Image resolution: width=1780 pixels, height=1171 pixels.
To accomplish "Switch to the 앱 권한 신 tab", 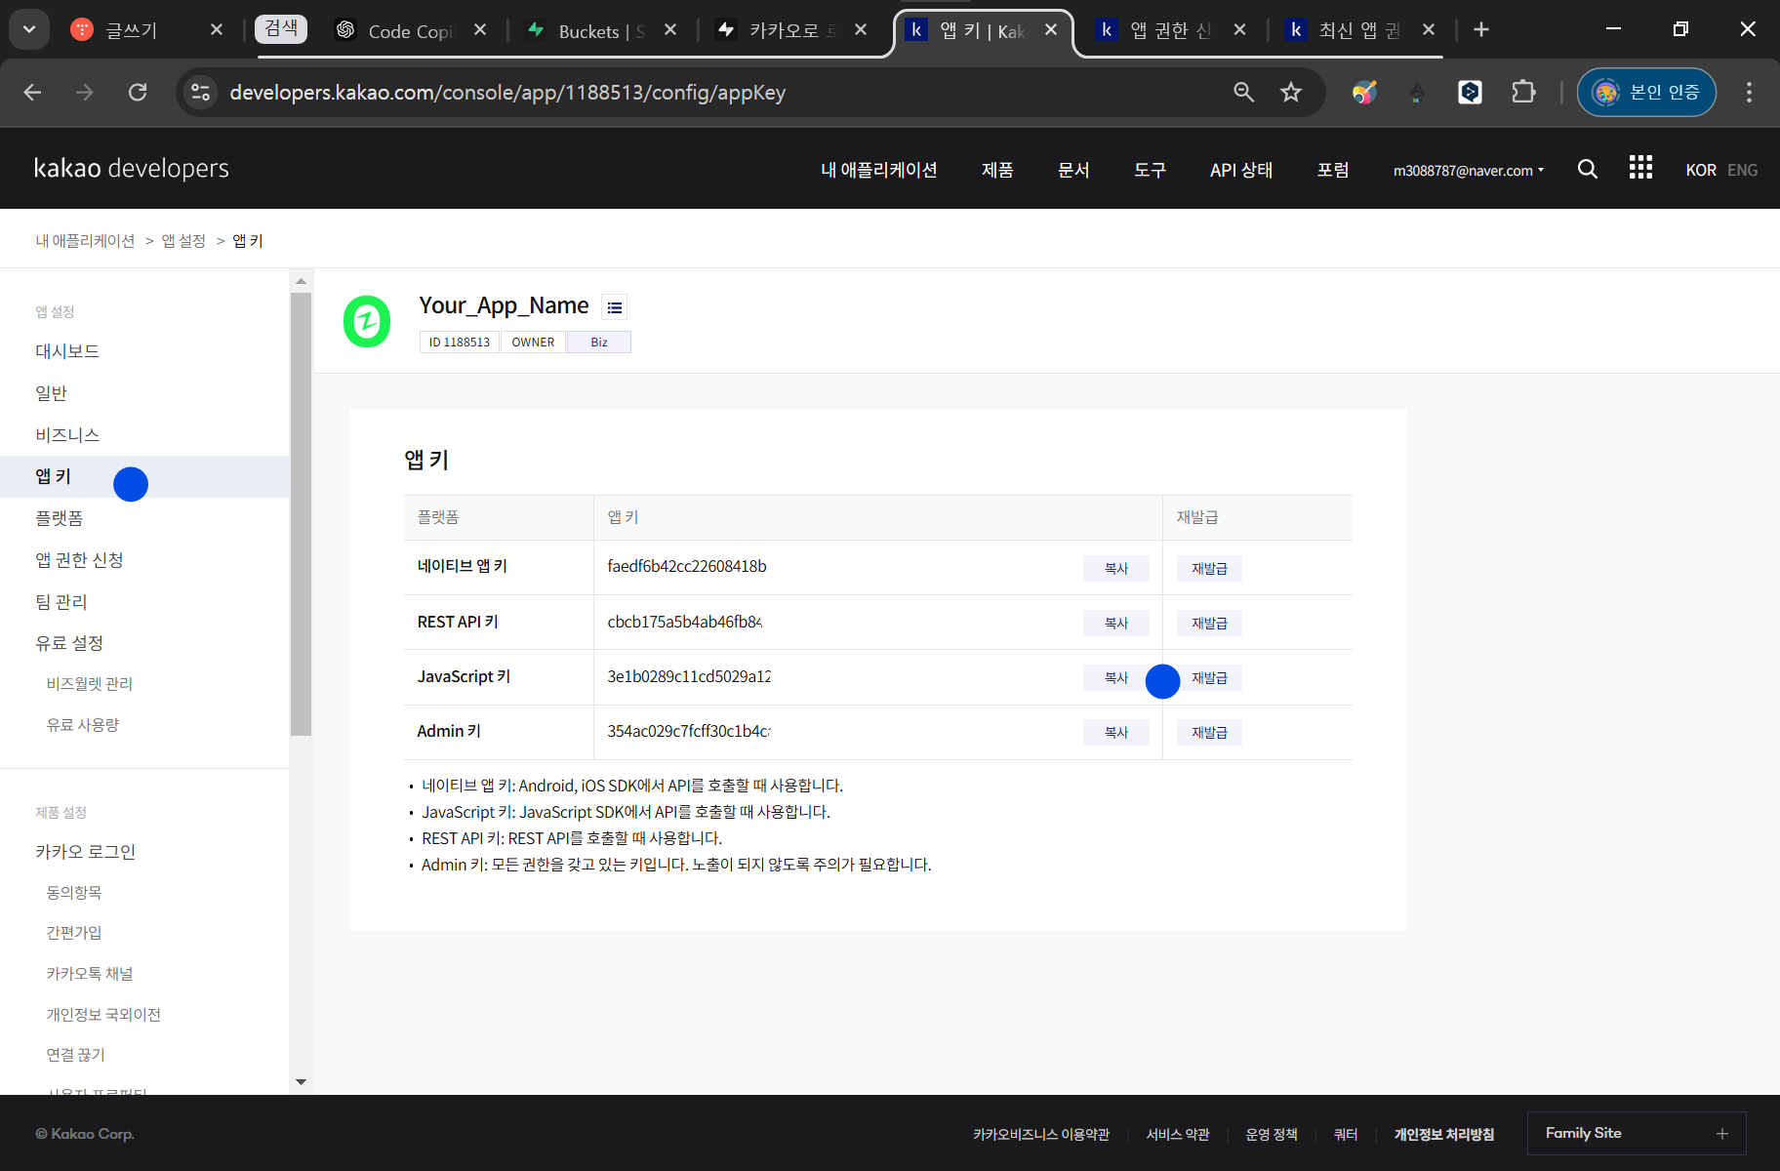I will tap(1169, 30).
